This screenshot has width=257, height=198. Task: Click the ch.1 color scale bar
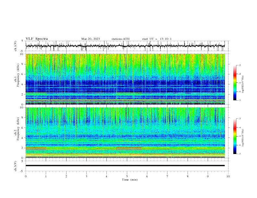(x=235, y=83)
